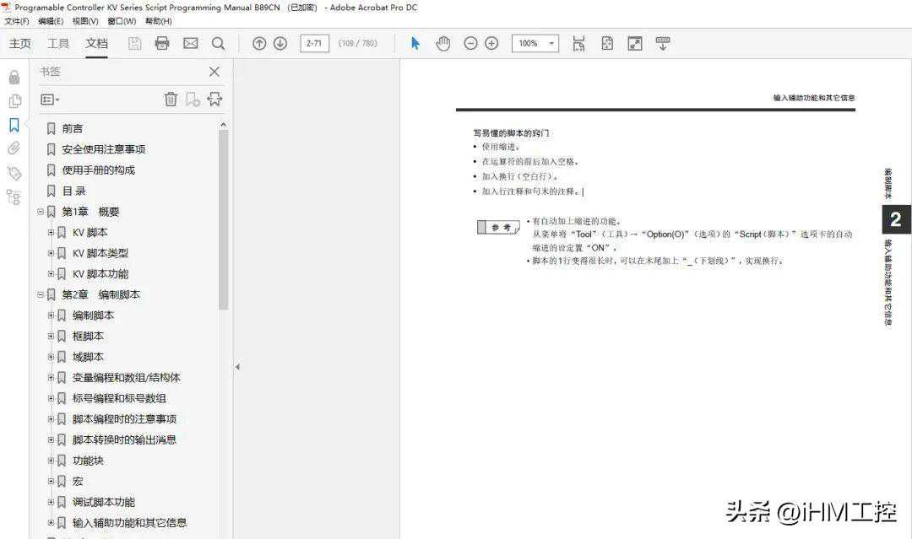Open the 安全使用注意事项 bookmark
This screenshot has height=539, width=912.
[x=104, y=149]
